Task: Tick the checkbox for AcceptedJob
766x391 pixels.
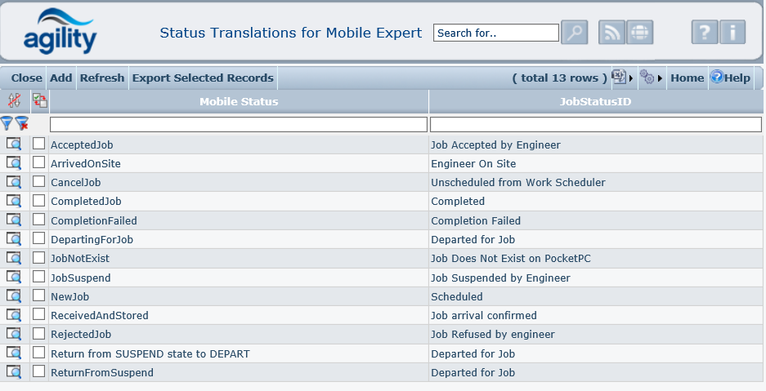Action: coord(39,144)
